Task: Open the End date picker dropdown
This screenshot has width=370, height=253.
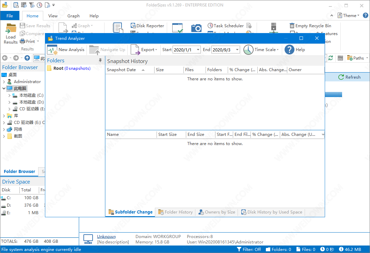Action: 237,50
